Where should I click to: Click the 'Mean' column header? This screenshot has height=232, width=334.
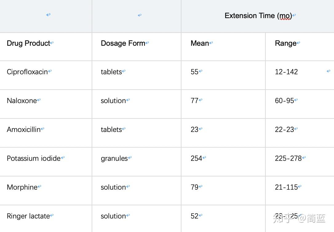click(x=200, y=43)
